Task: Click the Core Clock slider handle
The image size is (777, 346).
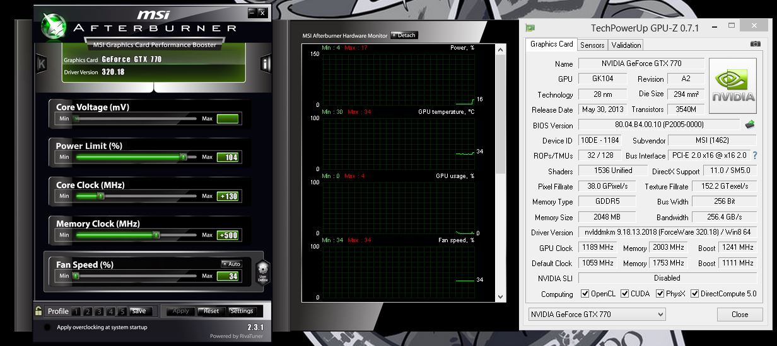Action: click(x=100, y=196)
